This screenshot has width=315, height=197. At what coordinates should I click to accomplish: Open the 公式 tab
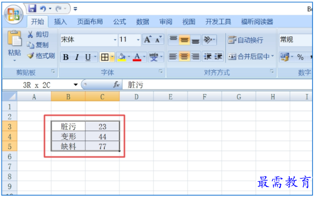119,21
